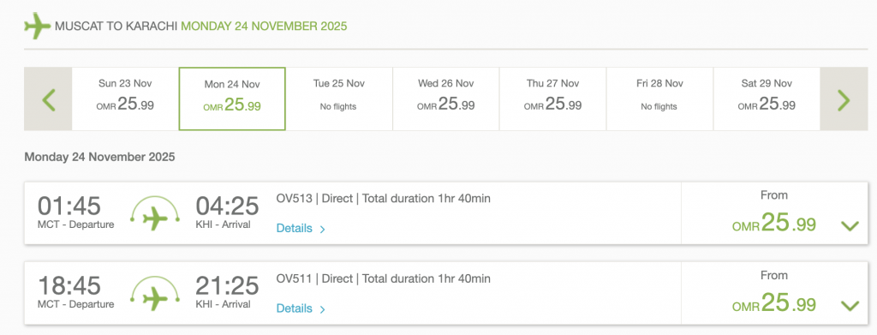Expand fare options for flight OV513
The width and height of the screenshot is (877, 335).
[x=850, y=226]
